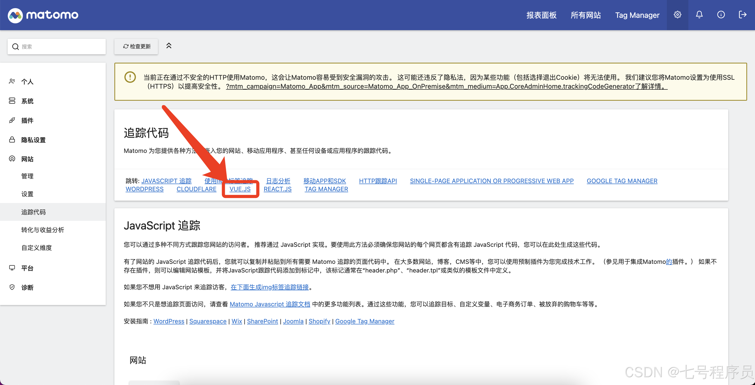Open the REACT.JS jump link

click(x=277, y=189)
